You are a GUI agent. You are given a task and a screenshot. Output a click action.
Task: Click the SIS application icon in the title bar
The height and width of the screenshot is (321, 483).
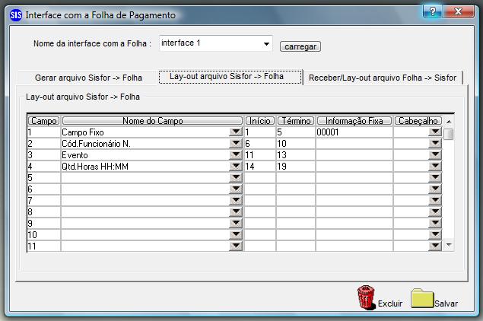[16, 14]
